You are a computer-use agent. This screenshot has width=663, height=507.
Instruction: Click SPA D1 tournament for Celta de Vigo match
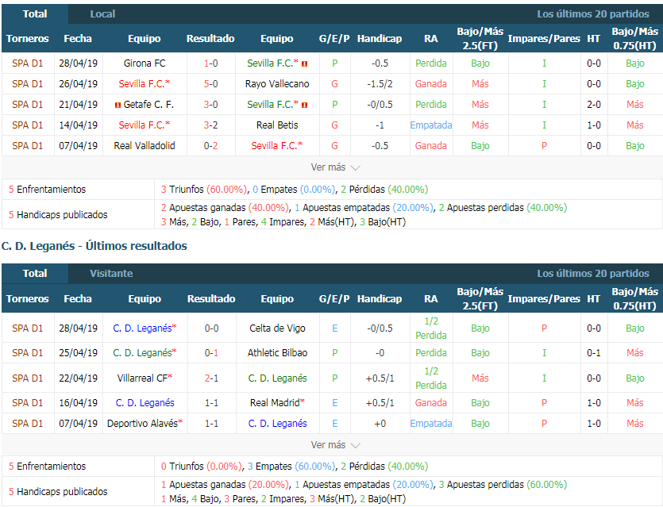coord(28,328)
